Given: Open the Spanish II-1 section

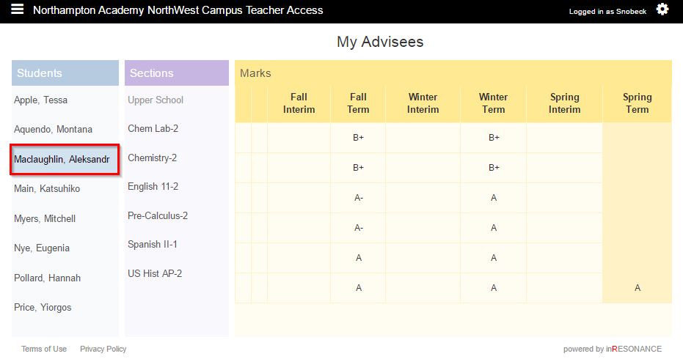Looking at the screenshot, I should [x=153, y=245].
